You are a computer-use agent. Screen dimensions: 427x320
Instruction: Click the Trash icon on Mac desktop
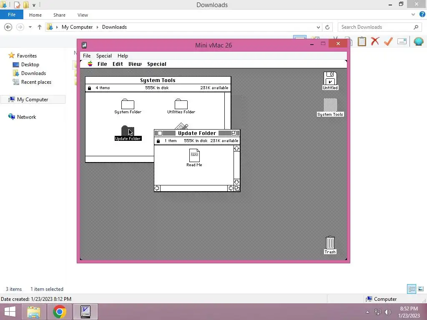[x=330, y=242]
